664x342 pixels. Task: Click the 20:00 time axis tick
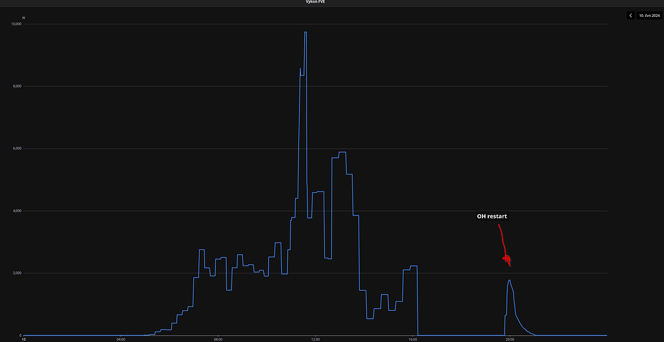pyautogui.click(x=510, y=339)
